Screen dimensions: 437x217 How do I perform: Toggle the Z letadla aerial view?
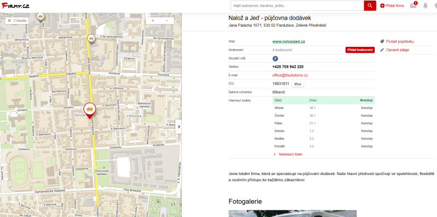coord(17,21)
